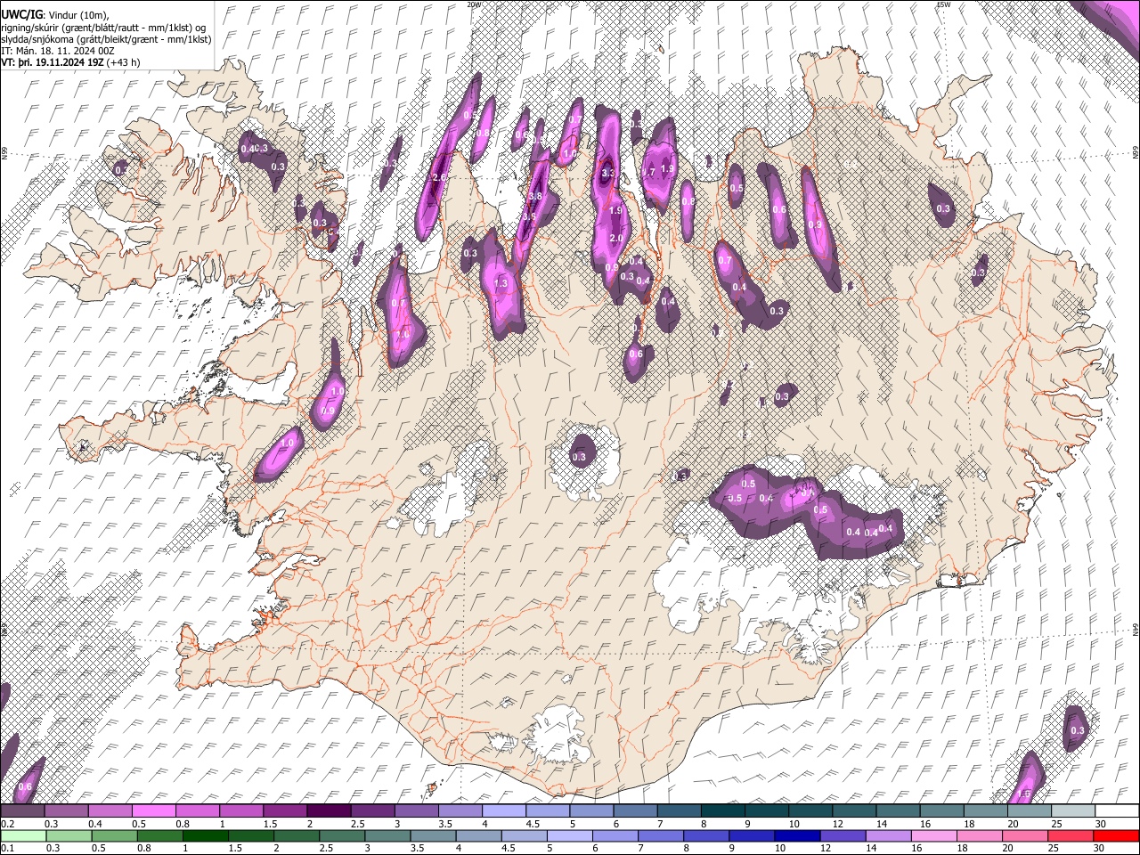Screen dimensions: 1140x855
Task: Click the 2.6 precipitation value on the map
Action: point(439,178)
